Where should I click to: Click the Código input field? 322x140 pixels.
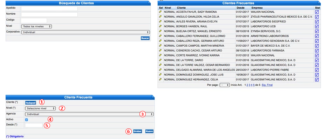tap(34, 21)
